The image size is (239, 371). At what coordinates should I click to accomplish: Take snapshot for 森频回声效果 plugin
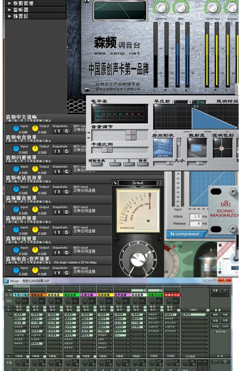coord(57,232)
